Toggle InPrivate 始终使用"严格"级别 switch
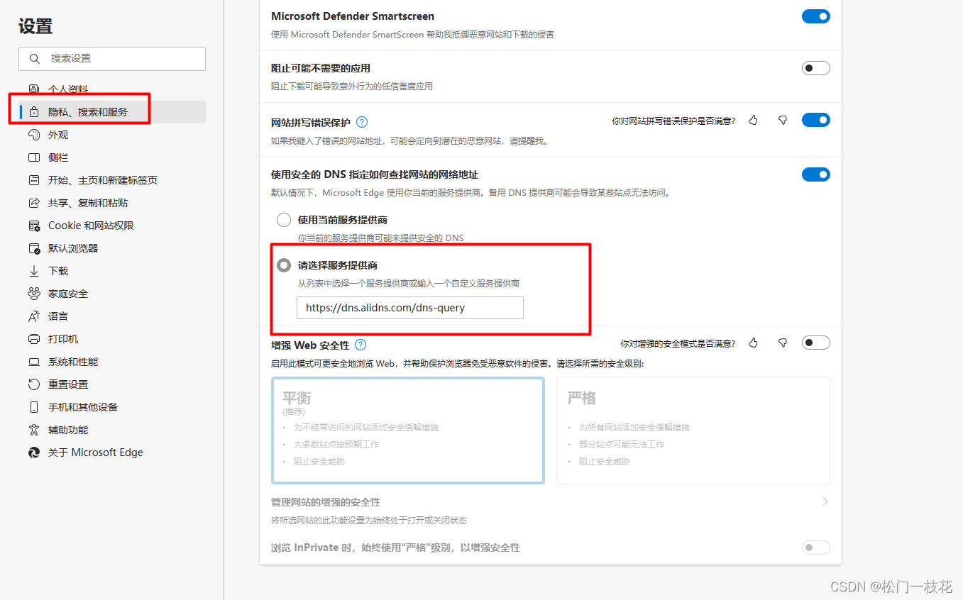Viewport: 963px width, 600px height. [816, 548]
